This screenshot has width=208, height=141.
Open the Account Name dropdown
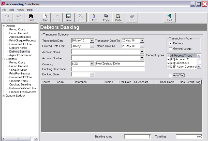tap(142, 52)
